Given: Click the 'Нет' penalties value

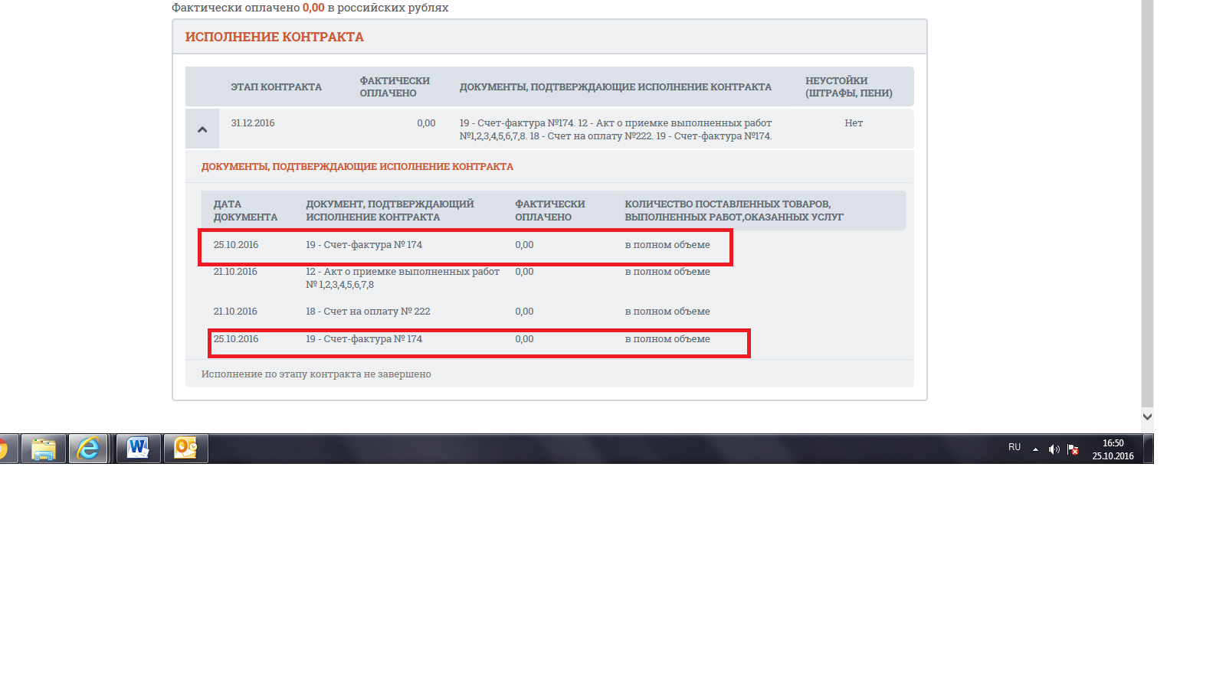Looking at the screenshot, I should click(854, 123).
